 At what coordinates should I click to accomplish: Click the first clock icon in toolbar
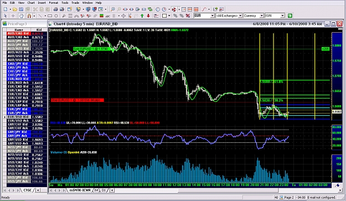pos(158,9)
